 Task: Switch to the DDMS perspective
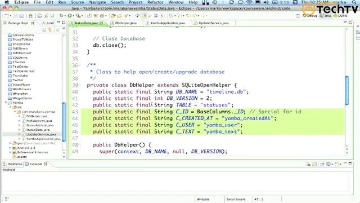coord(340,16)
